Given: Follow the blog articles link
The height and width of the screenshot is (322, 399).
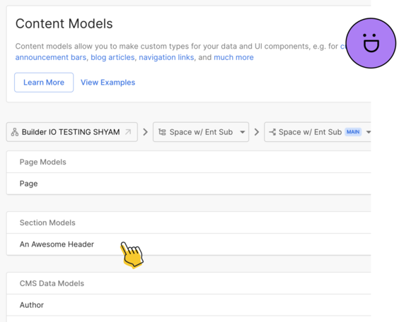Looking at the screenshot, I should pyautogui.click(x=112, y=57).
